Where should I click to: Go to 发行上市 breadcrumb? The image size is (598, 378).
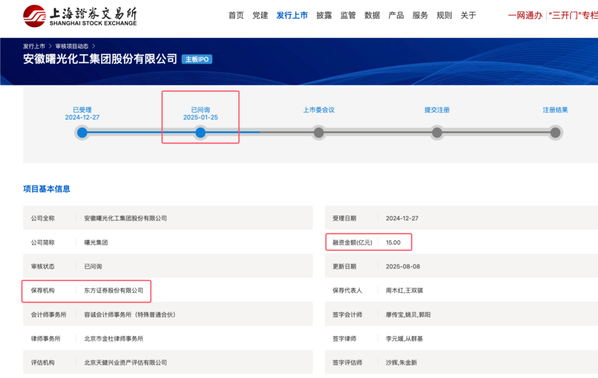click(34, 46)
